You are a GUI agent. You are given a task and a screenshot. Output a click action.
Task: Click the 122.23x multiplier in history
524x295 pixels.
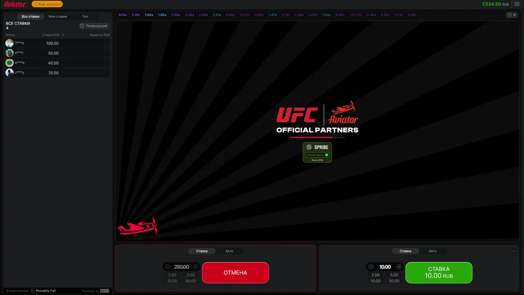356,15
